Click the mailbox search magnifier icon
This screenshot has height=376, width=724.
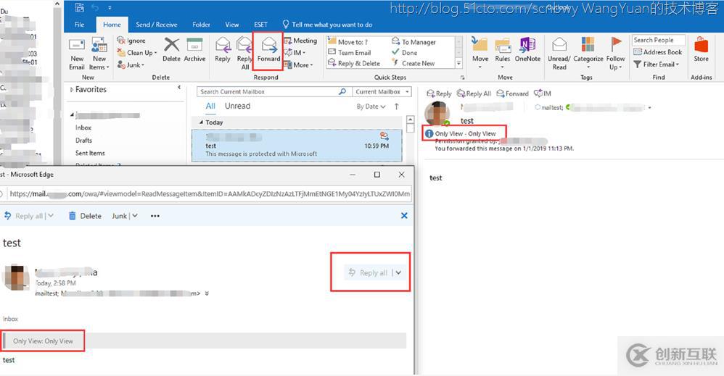tap(342, 92)
